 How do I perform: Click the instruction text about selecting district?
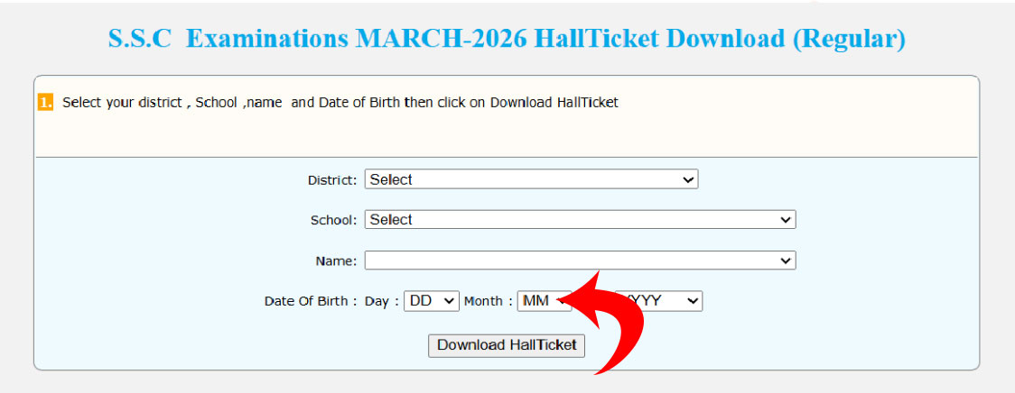(x=340, y=103)
